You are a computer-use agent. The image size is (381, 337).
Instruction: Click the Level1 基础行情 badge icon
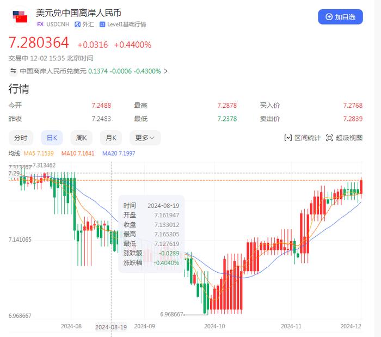[x=102, y=24]
